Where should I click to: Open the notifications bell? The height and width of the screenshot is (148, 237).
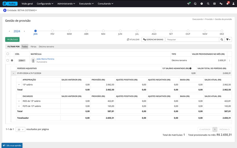227,4
